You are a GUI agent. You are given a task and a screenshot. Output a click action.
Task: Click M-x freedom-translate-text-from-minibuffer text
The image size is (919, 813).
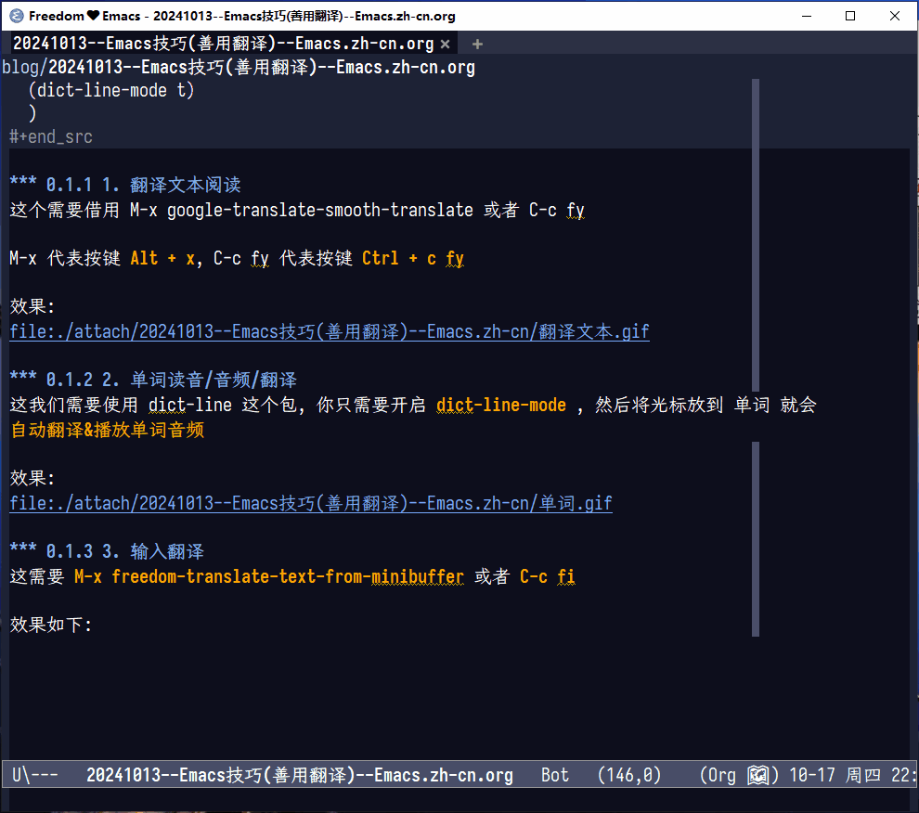pyautogui.click(x=269, y=576)
